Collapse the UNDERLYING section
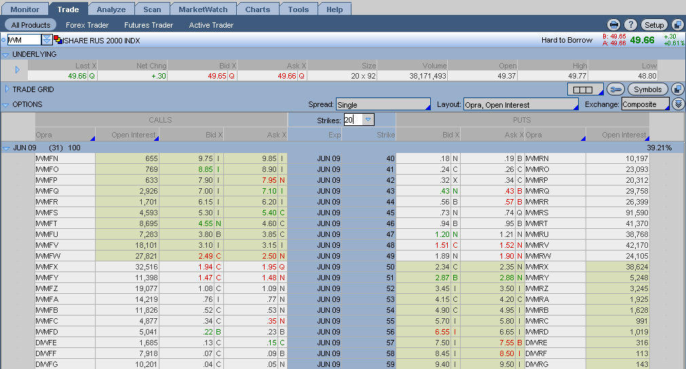This screenshot has width=686, height=369. [x=5, y=54]
